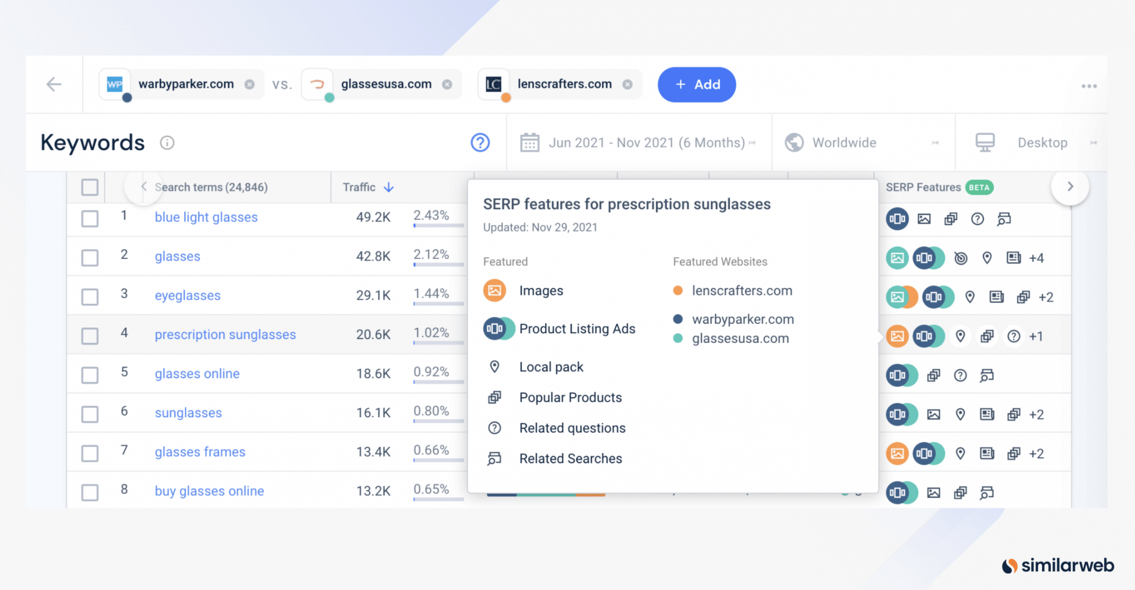Click Related questions icon in blue light glasses row
Image resolution: width=1135 pixels, height=590 pixels.
pos(977,218)
